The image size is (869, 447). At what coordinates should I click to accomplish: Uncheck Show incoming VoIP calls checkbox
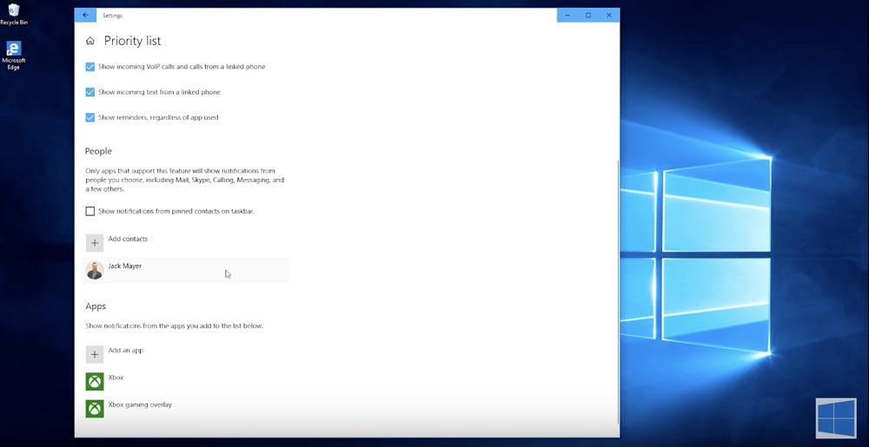[x=90, y=66]
